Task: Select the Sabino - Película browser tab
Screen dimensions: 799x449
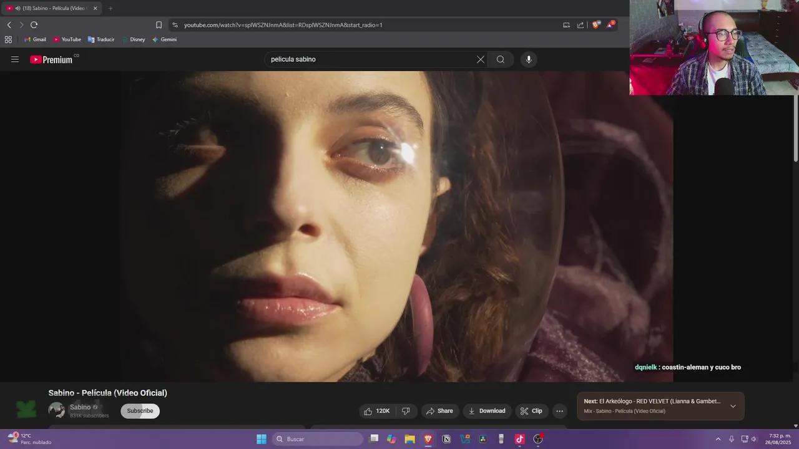Action: pyautogui.click(x=50, y=8)
